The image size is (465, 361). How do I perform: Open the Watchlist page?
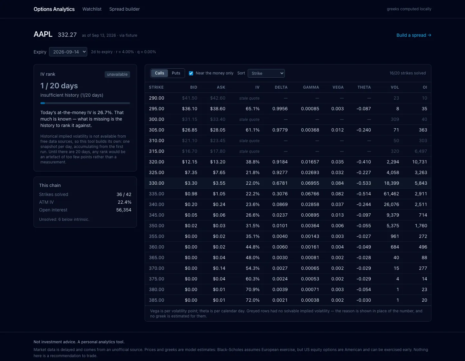92,9
